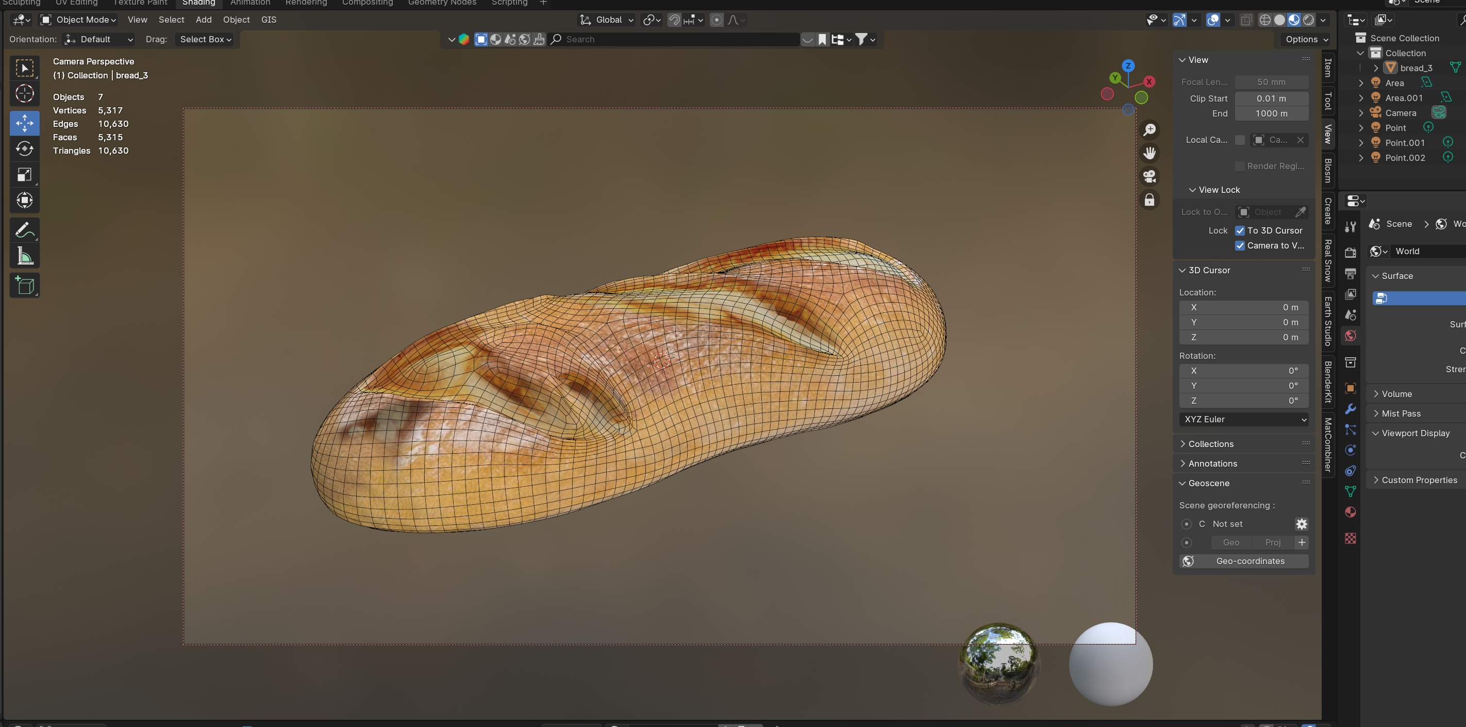The width and height of the screenshot is (1466, 727).
Task: Expand the Collections panel section
Action: pyautogui.click(x=1210, y=443)
